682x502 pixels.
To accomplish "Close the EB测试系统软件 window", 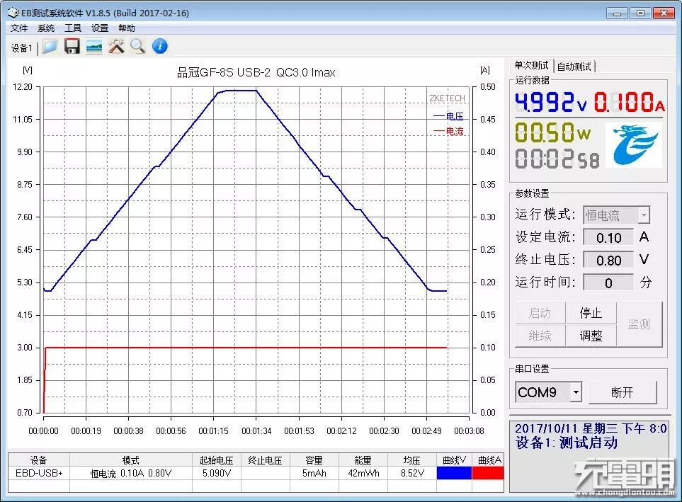I will coord(664,13).
